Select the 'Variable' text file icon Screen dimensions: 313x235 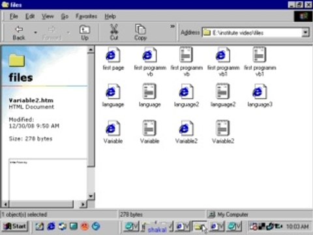149,128
